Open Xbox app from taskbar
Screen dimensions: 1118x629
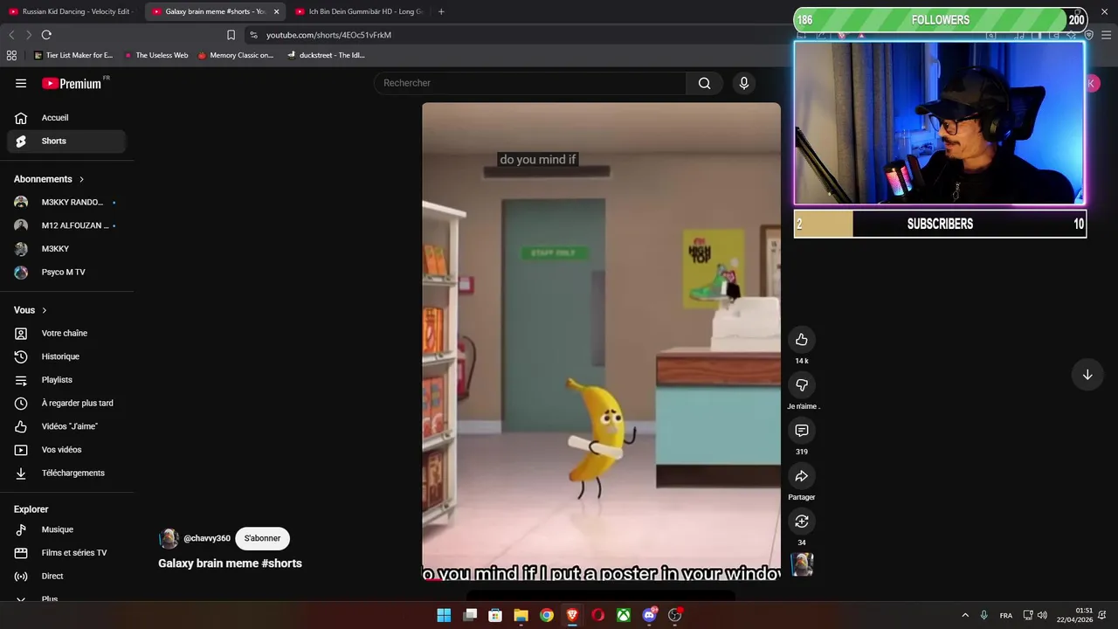point(624,615)
